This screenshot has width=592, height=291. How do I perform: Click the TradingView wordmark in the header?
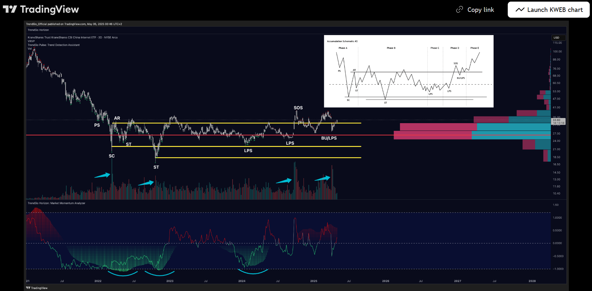(50, 9)
